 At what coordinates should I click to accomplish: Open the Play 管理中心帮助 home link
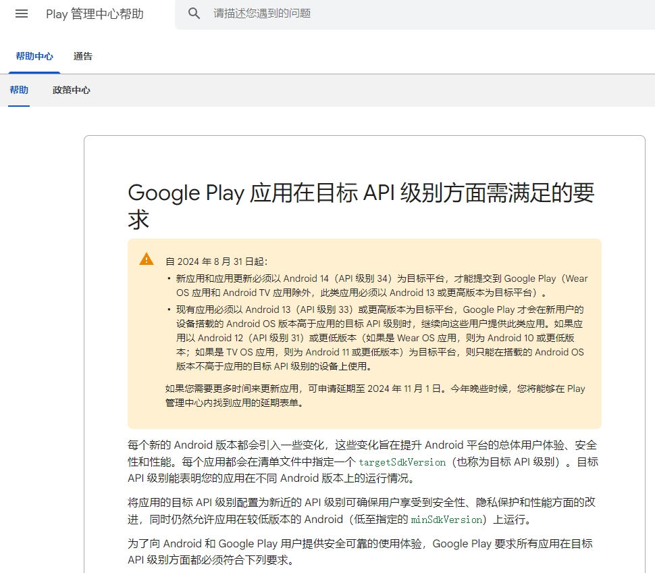pyautogui.click(x=95, y=14)
